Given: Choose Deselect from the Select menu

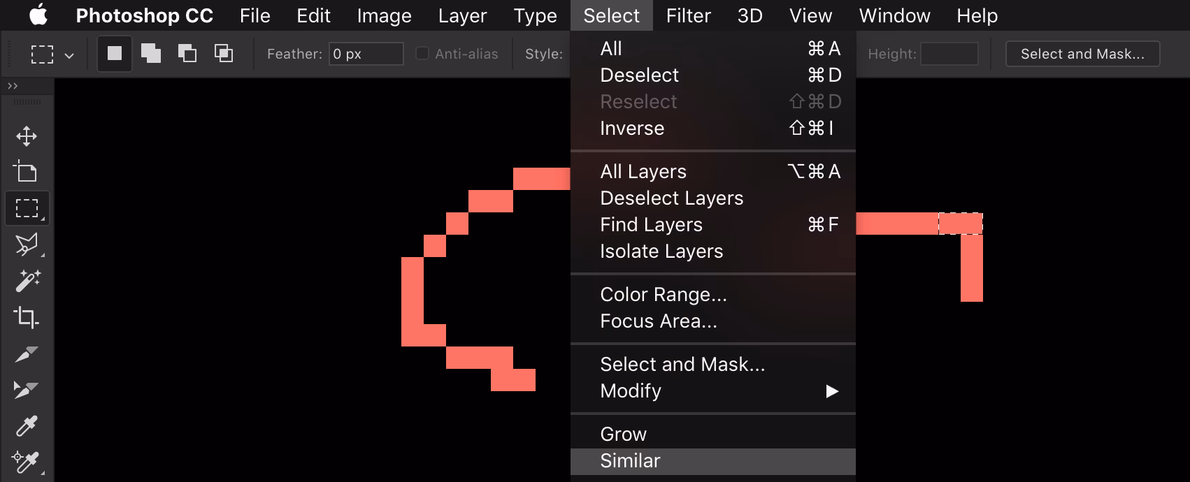Looking at the screenshot, I should click(x=713, y=75).
